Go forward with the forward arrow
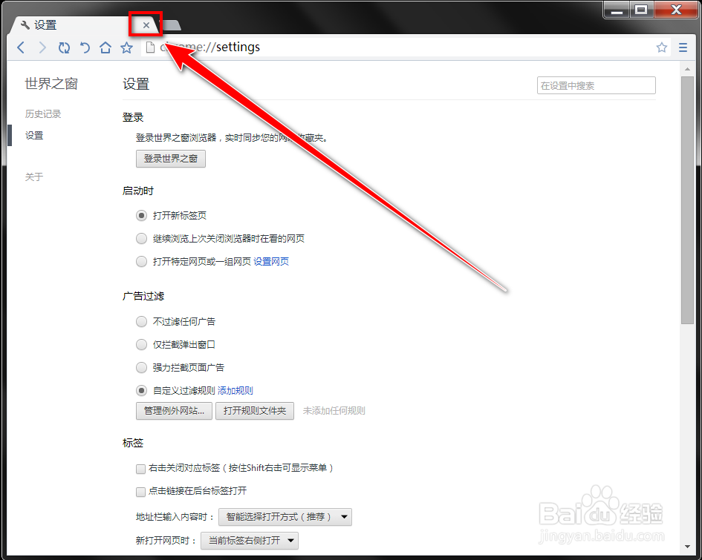The width and height of the screenshot is (702, 560). 42,47
